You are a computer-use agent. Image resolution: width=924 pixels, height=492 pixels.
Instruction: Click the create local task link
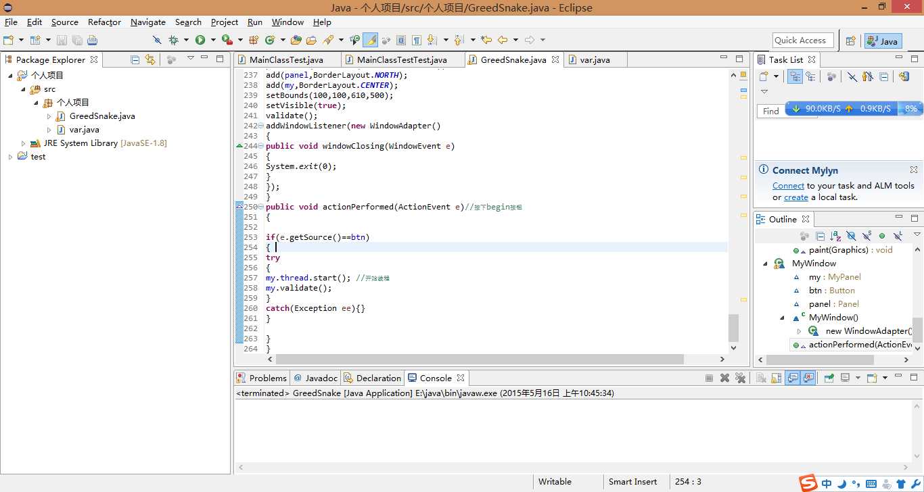(796, 197)
